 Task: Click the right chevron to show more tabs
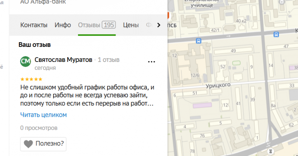pyautogui.click(x=159, y=25)
